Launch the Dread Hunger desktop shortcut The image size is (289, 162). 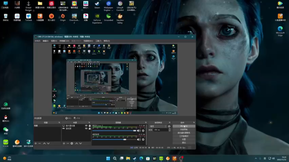[29, 6]
